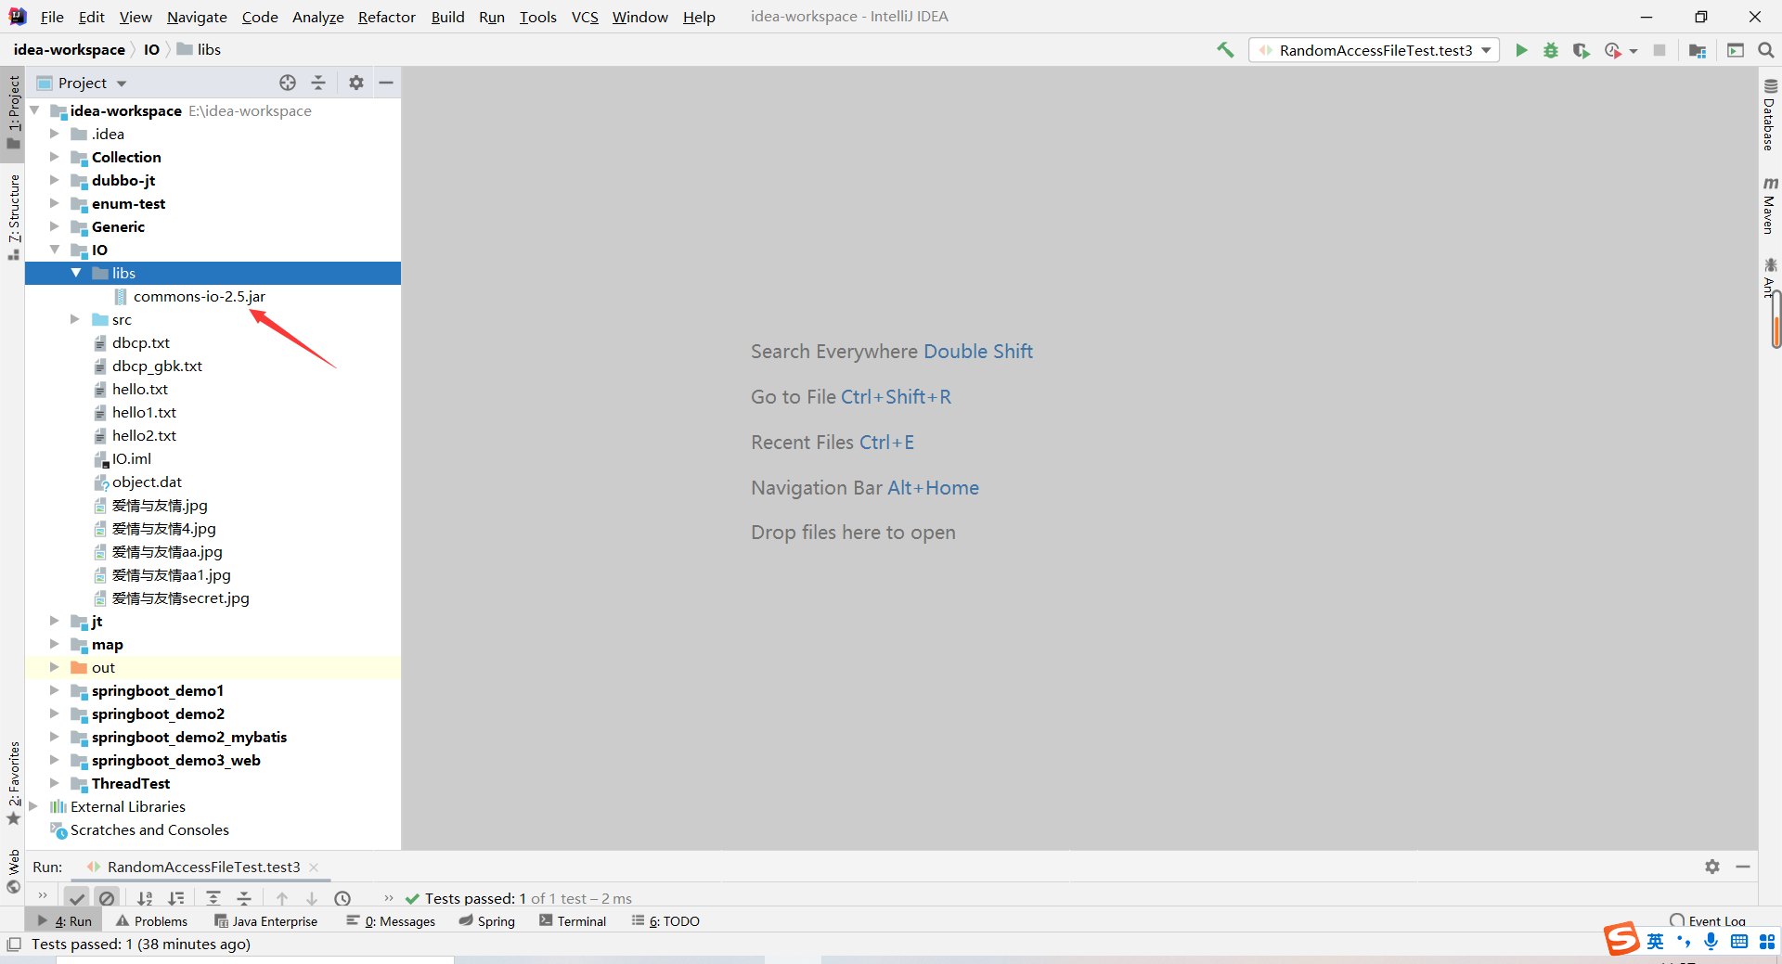Toggle the Sogou voice input microphone
Screen dimensions: 1782x964
(x=1711, y=942)
